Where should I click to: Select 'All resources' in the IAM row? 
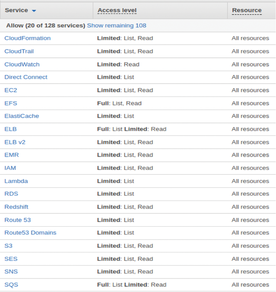(x=250, y=168)
